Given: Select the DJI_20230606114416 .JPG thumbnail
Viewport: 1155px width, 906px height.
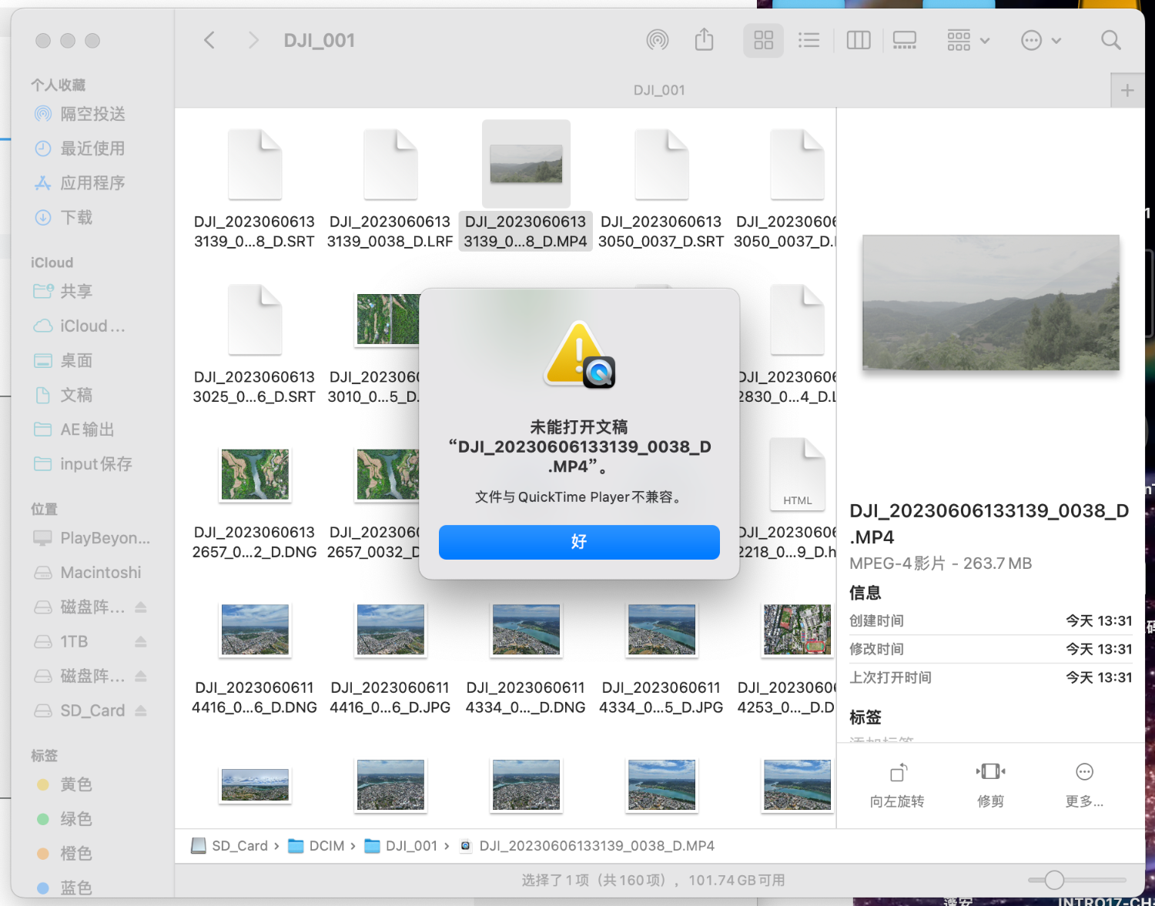Looking at the screenshot, I should pos(390,630).
